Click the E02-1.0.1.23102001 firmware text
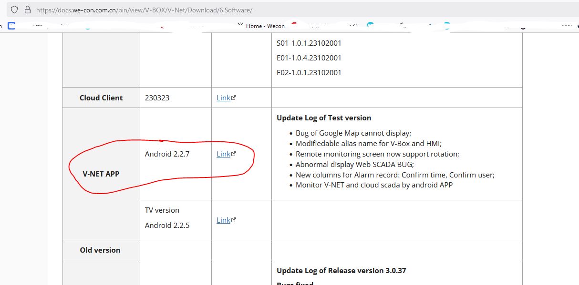The image size is (579, 285). (x=309, y=72)
